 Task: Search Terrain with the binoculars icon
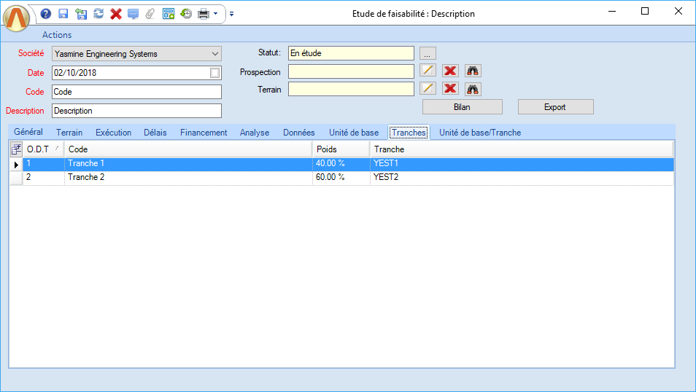(473, 89)
